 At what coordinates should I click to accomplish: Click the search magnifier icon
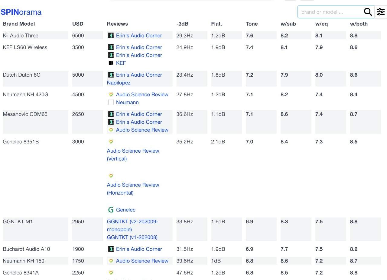[x=368, y=12]
